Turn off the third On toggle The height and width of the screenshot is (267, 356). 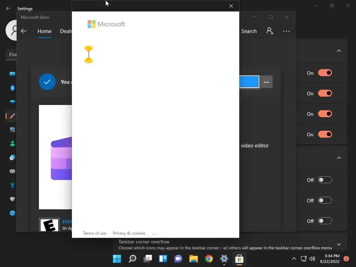point(325,114)
